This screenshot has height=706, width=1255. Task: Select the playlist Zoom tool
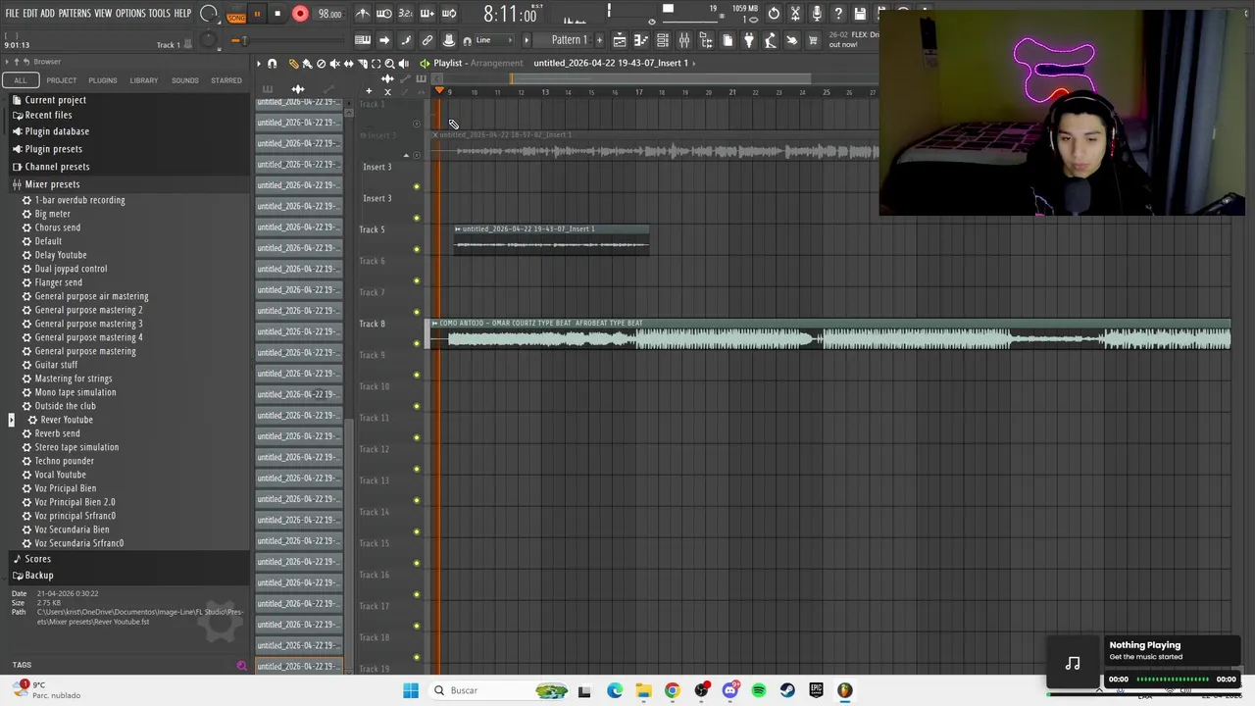pos(389,63)
